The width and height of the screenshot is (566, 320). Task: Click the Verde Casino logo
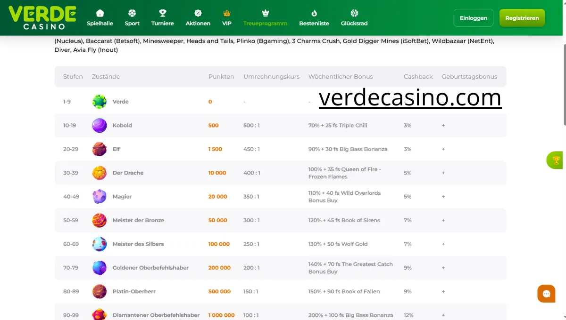(42, 17)
